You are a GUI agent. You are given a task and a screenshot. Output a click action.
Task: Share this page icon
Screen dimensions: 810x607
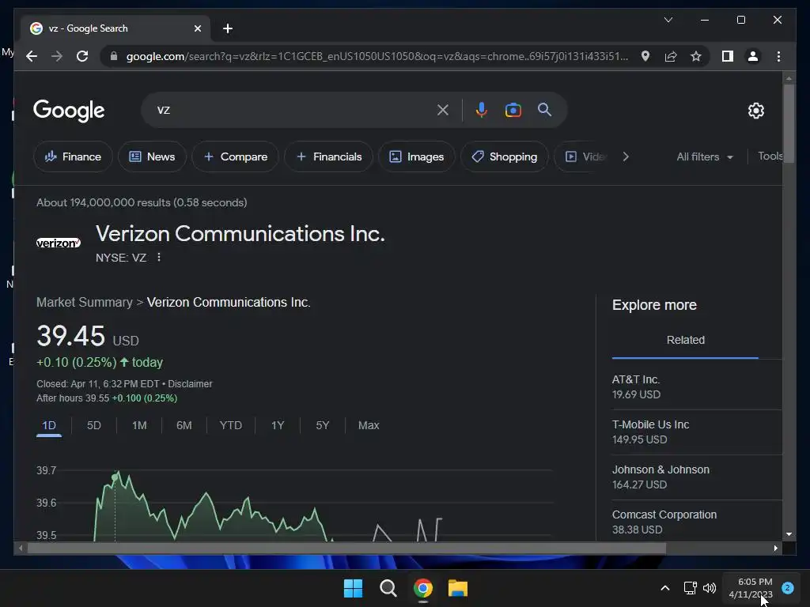point(671,56)
